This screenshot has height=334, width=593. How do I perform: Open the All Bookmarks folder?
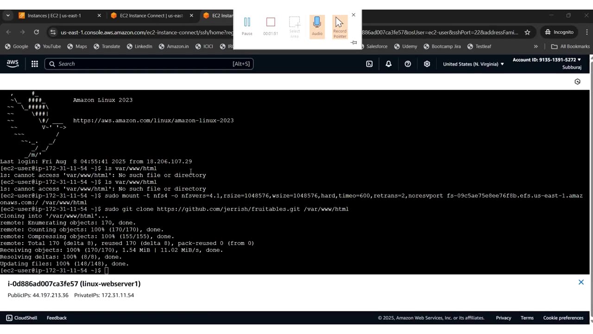(x=570, y=46)
